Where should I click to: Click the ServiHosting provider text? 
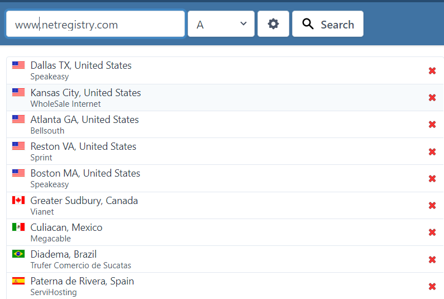(x=54, y=292)
